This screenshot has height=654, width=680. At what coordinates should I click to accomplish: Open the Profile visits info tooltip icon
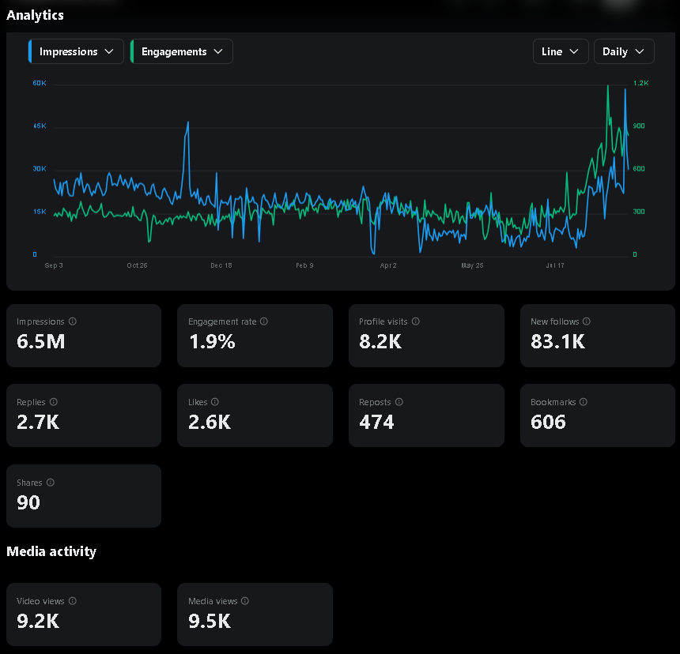416,321
